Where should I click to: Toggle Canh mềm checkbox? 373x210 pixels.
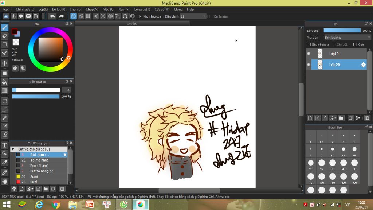pos(211,16)
